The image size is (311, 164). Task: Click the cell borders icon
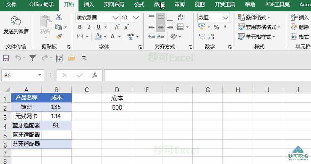point(80,37)
